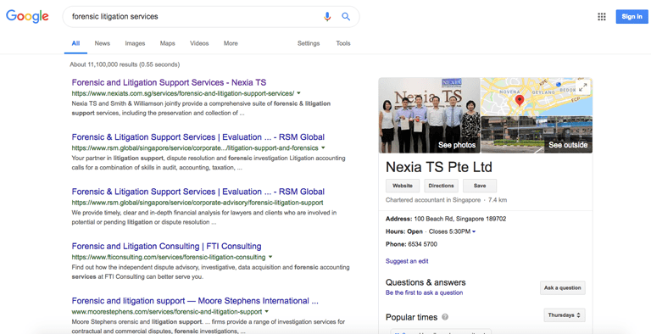The image size is (651, 334).
Task: Click Be the first to ask link
Action: (x=425, y=292)
